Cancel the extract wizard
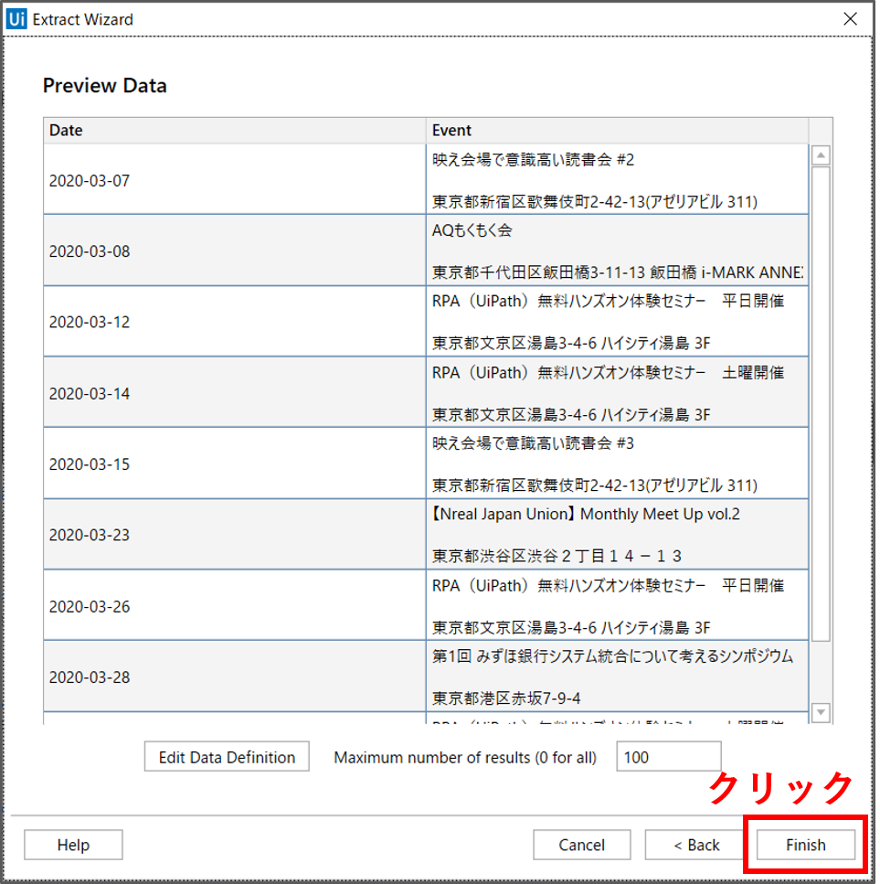The height and width of the screenshot is (884, 880). click(582, 845)
